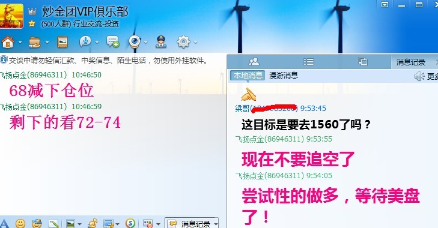Click the 更多 button beside the speaker icon
This screenshot has width=438, height=228.
click(433, 76)
